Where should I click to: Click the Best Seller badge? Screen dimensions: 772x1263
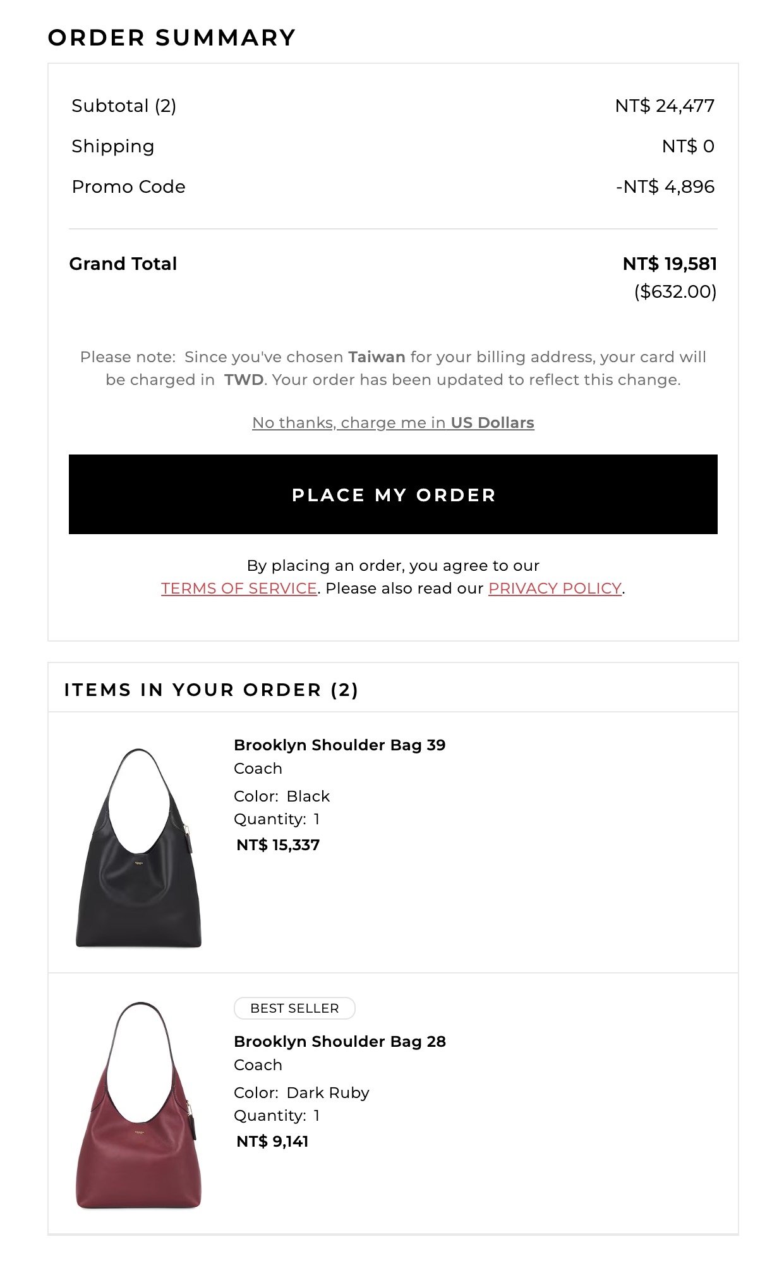(x=294, y=1008)
